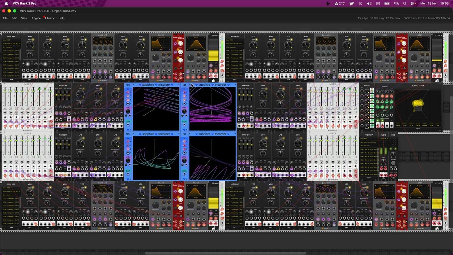Open macOS Control Center icon
Screen dimensions: 453x255
(x=413, y=3)
